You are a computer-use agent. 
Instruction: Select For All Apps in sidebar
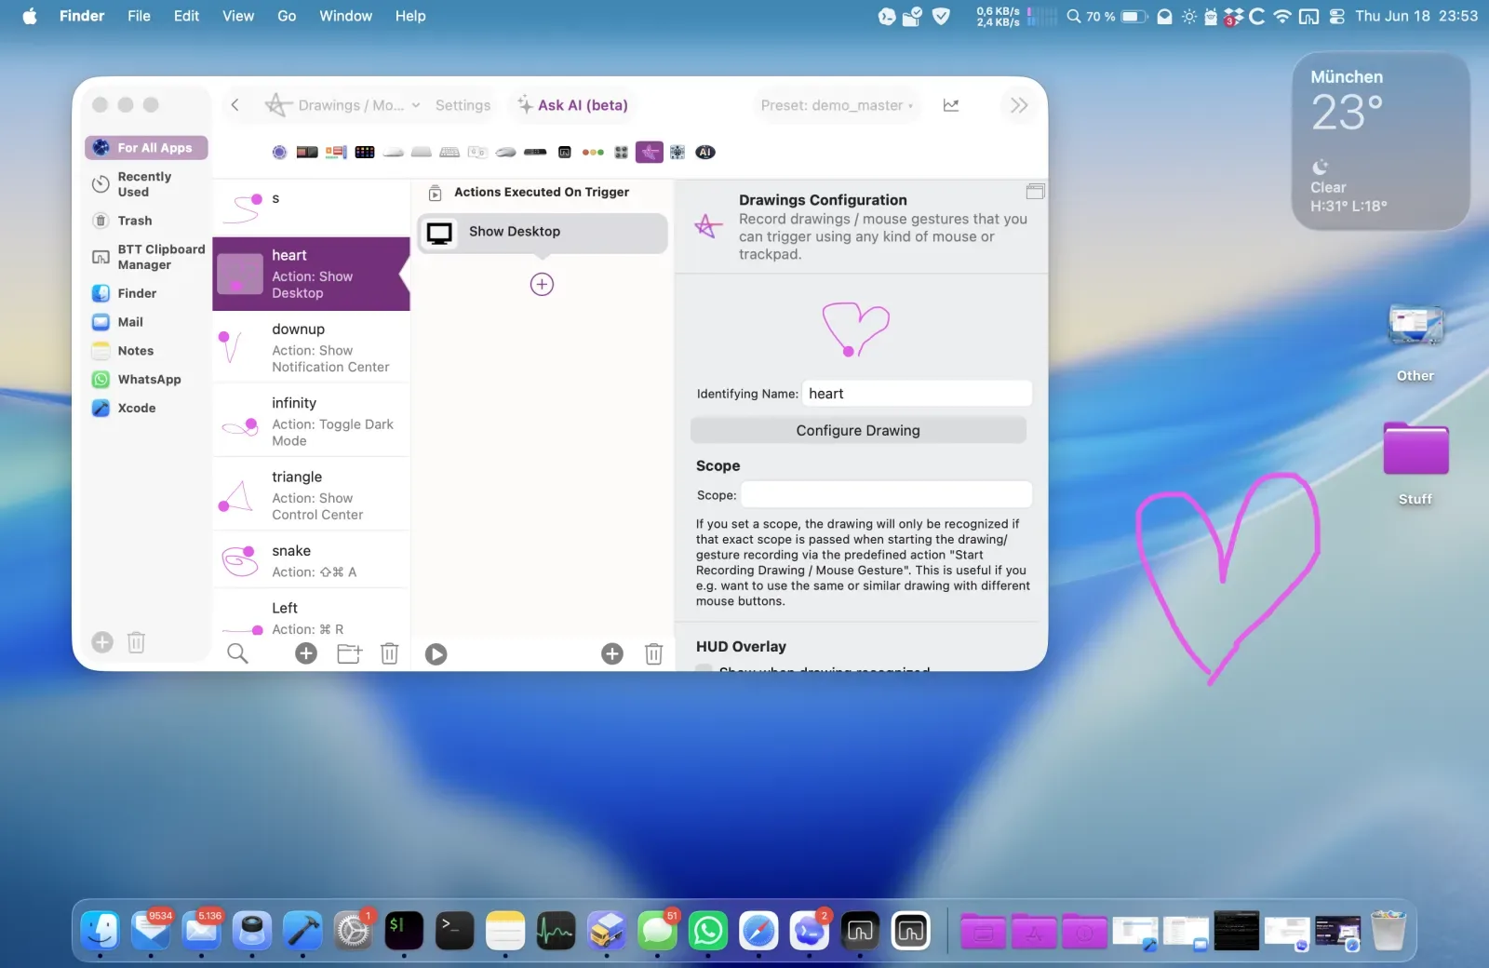[x=146, y=147]
